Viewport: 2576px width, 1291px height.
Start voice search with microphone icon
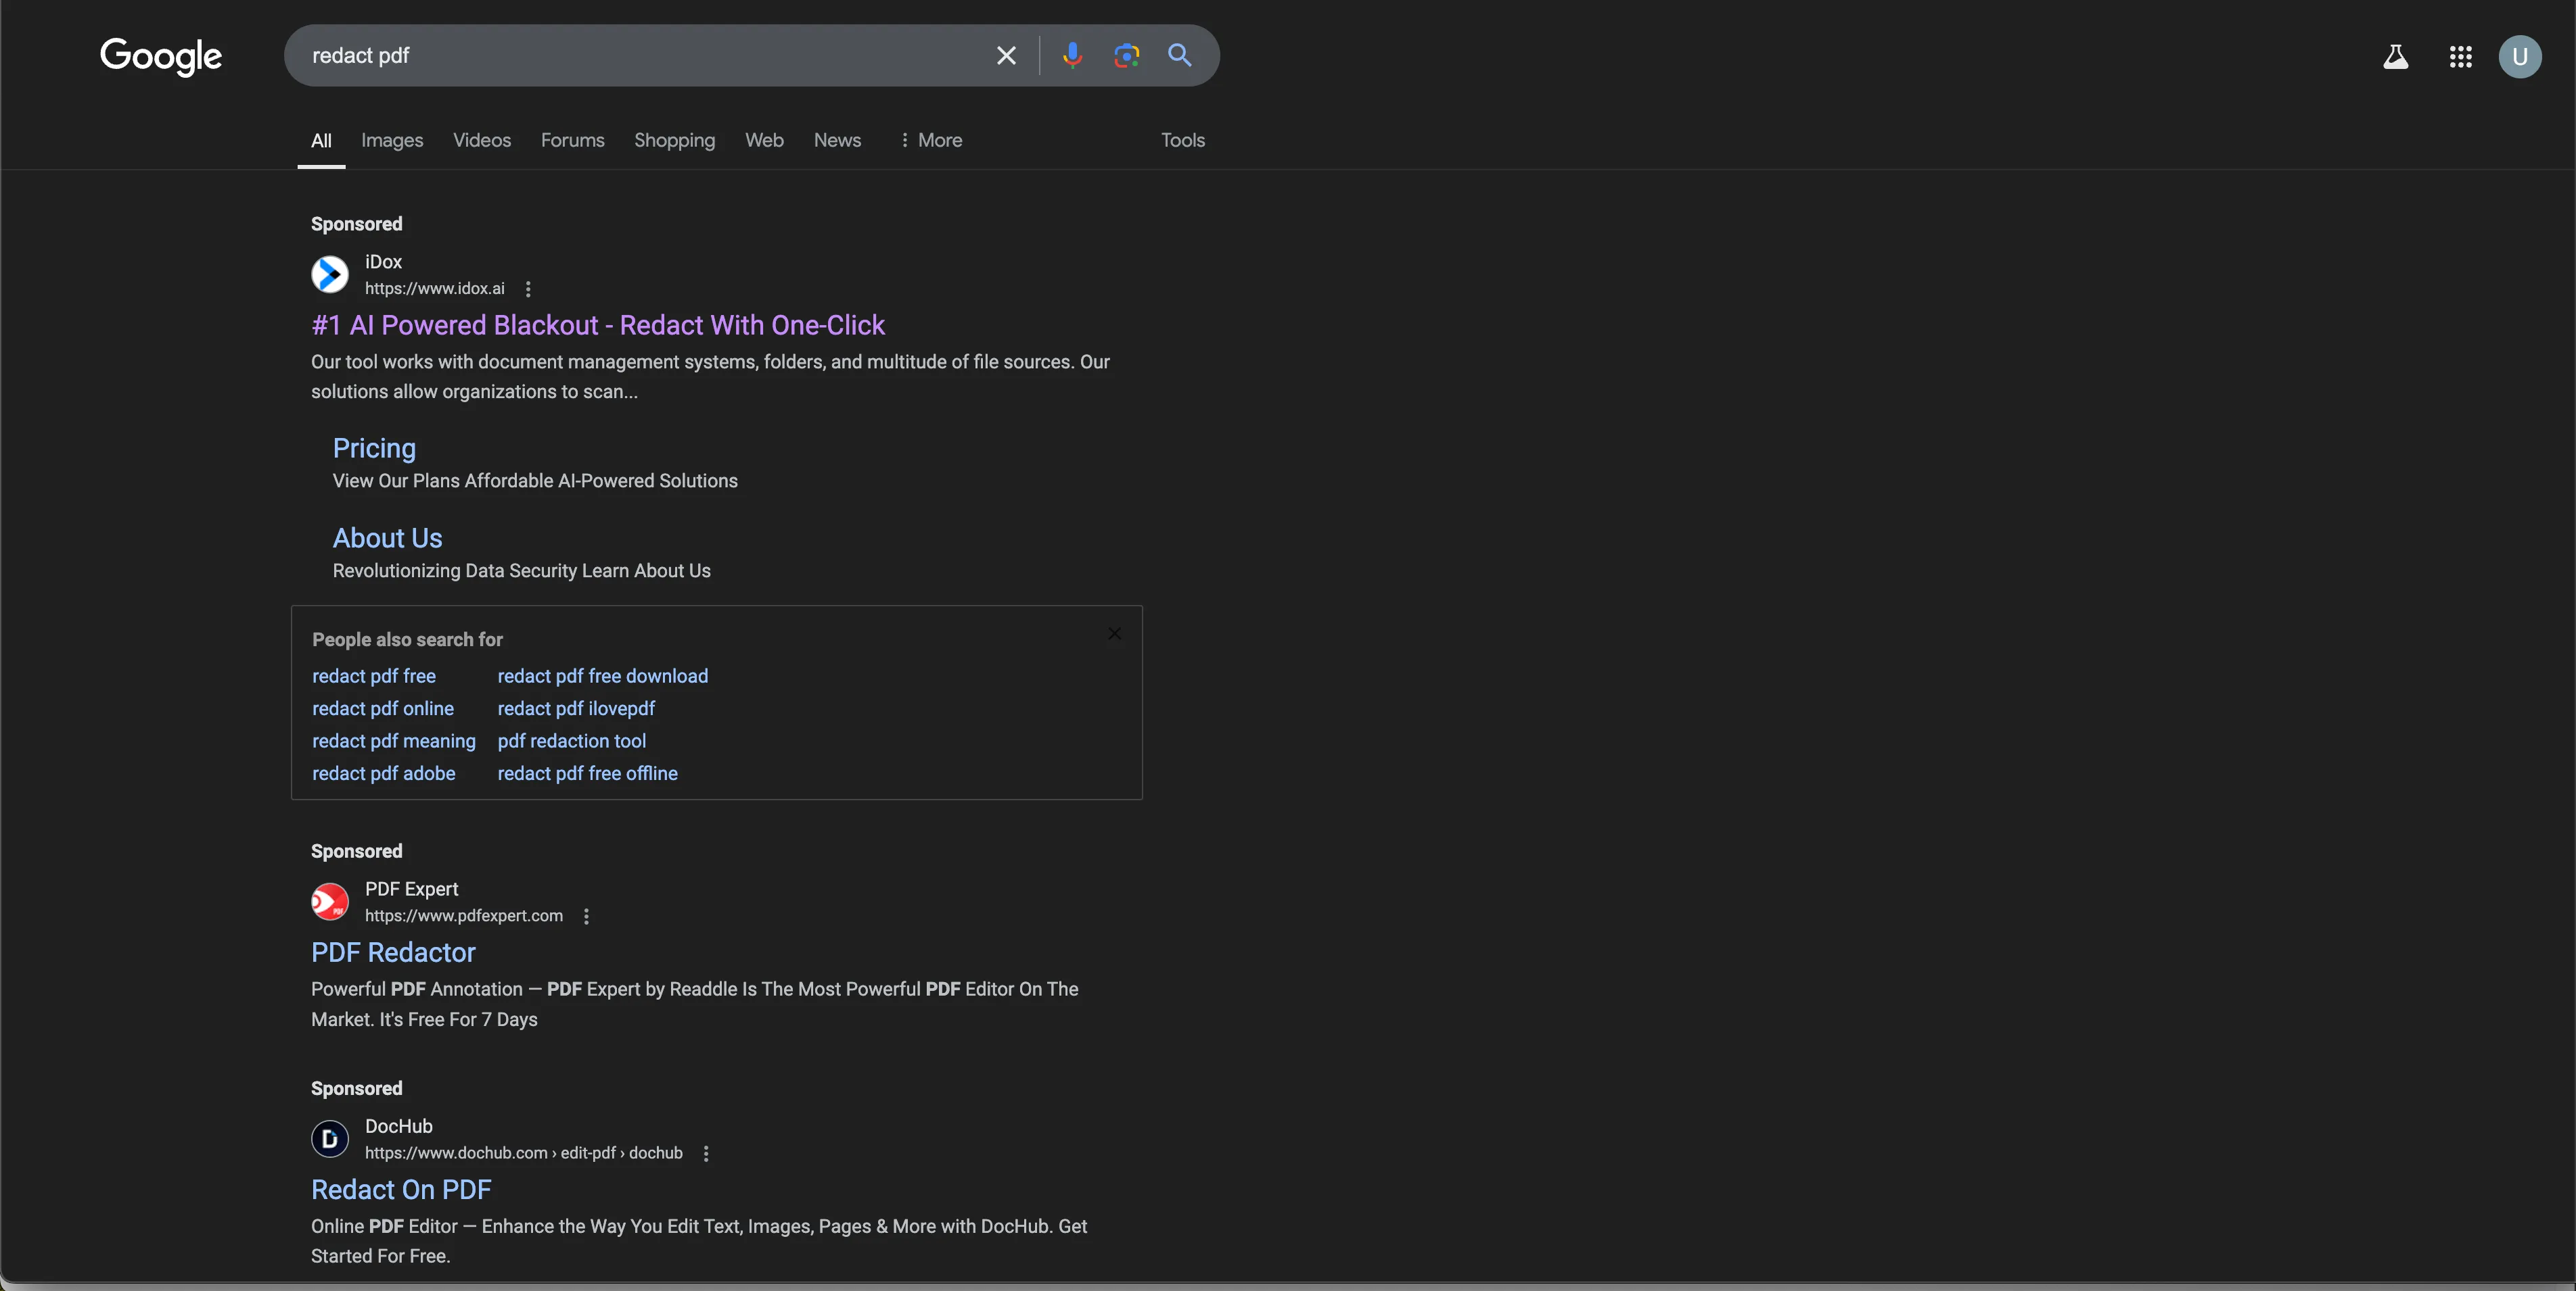pos(1072,56)
